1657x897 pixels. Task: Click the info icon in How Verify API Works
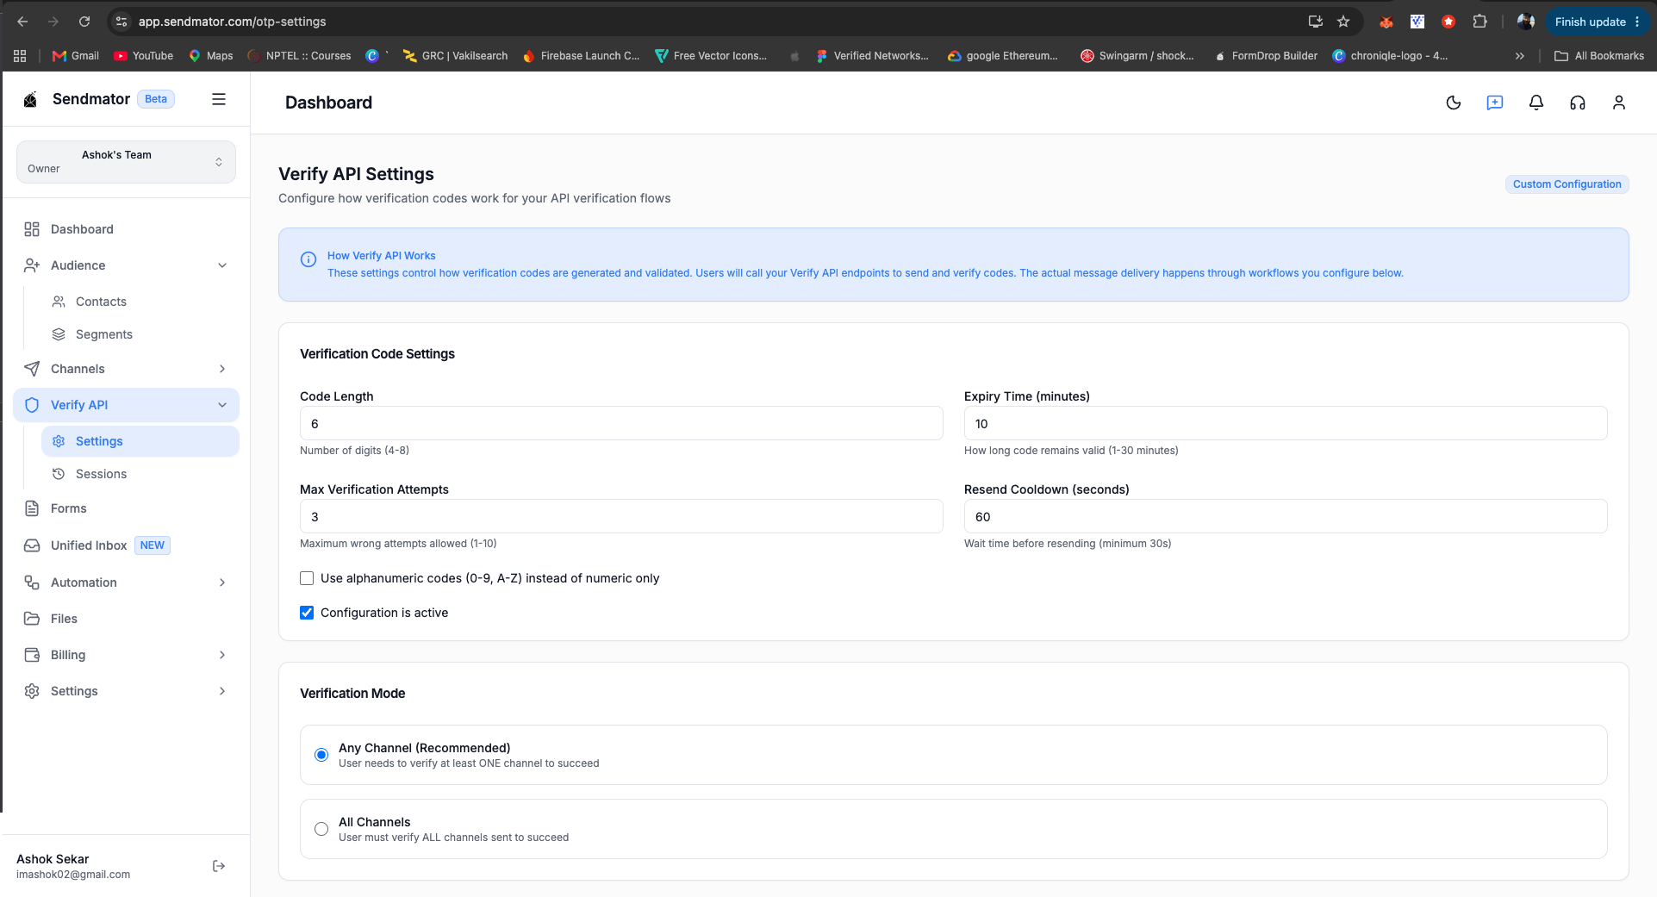[308, 259]
